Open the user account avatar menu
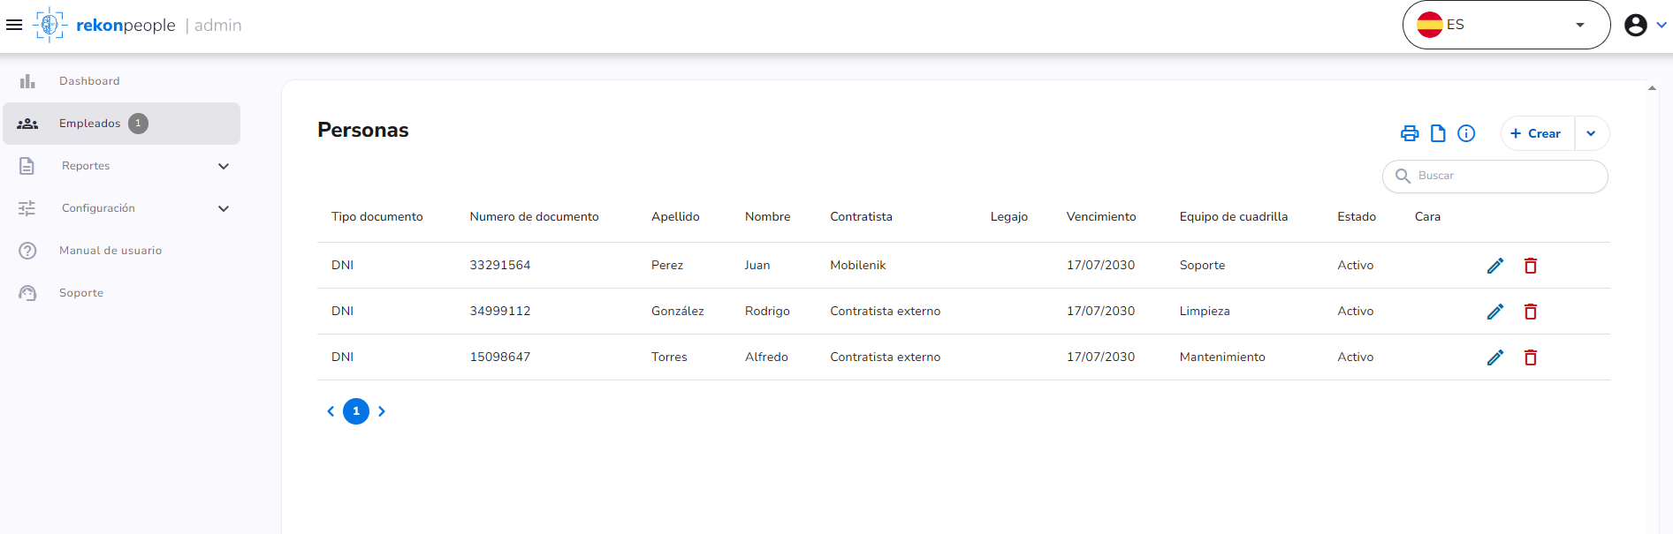 1636,25
